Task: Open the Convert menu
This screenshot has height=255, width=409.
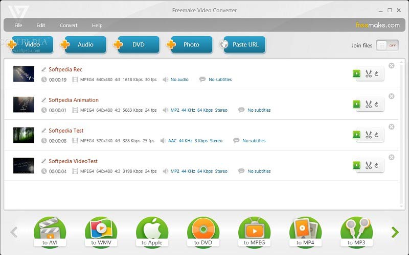Action: pyautogui.click(x=69, y=25)
